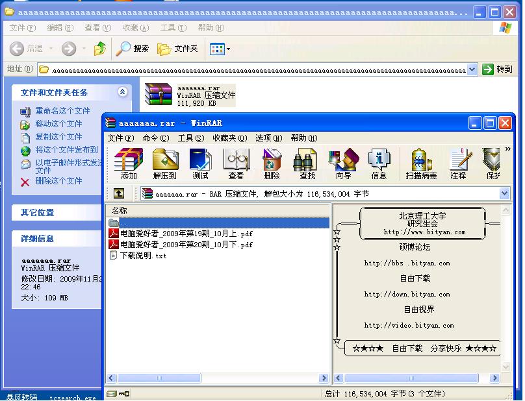Click the WinRAR title bar books icon

pos(110,123)
